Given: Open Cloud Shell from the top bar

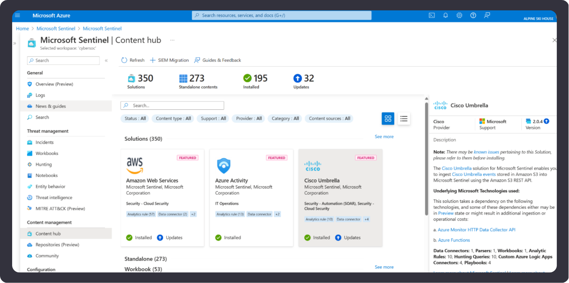Looking at the screenshot, I should [x=431, y=15].
